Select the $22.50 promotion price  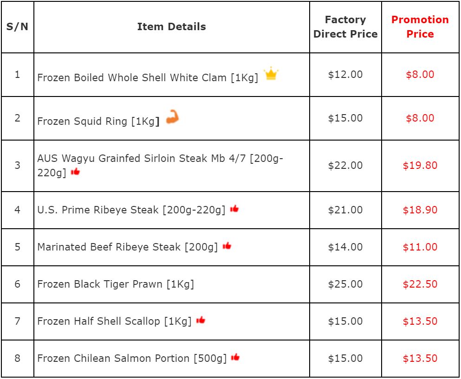(x=420, y=284)
